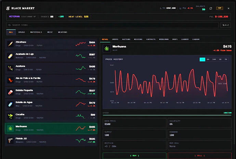236x159 pixels.
Task: Set price history range to 7D
Action: click(225, 59)
